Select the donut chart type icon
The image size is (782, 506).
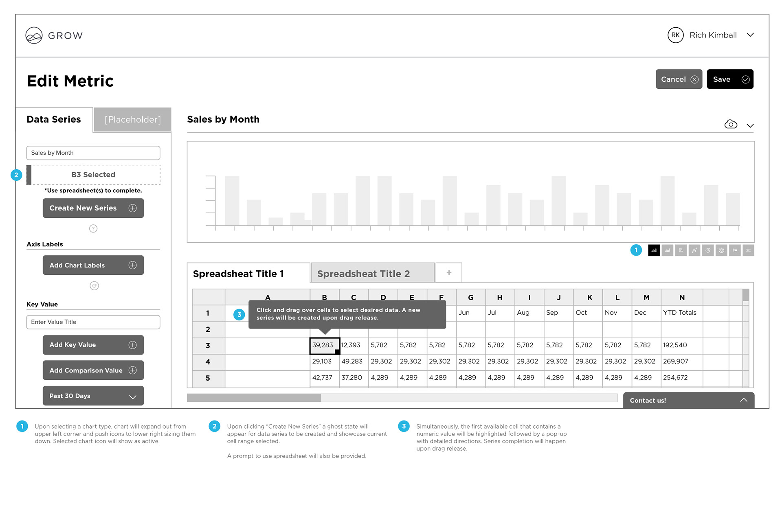tap(721, 250)
